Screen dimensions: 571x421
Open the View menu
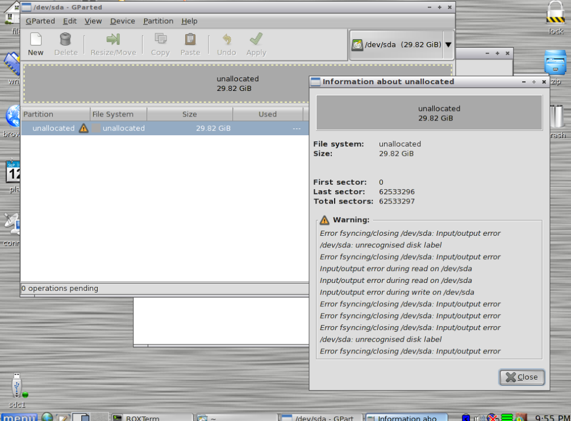93,21
